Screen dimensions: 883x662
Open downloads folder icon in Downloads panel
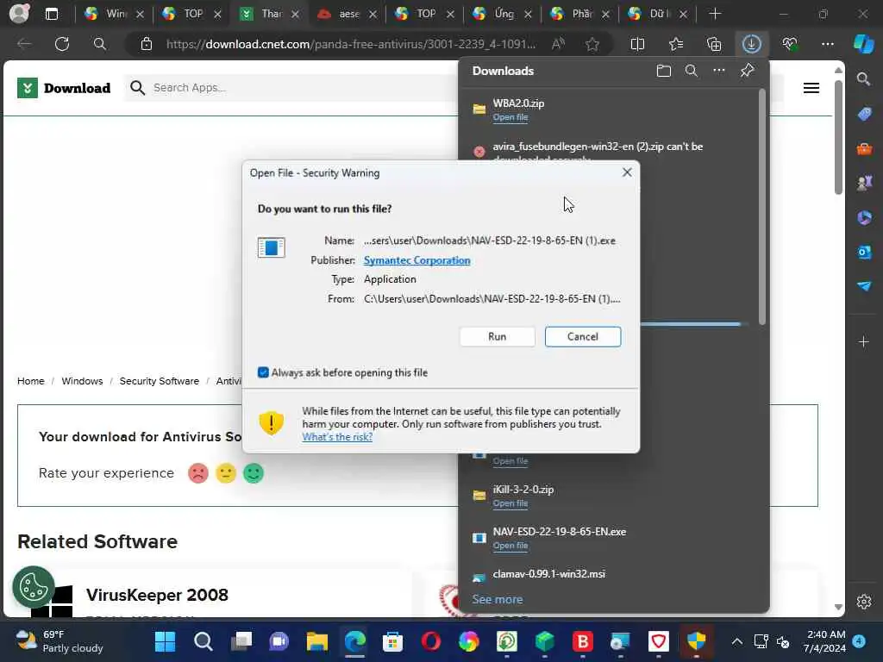(663, 71)
